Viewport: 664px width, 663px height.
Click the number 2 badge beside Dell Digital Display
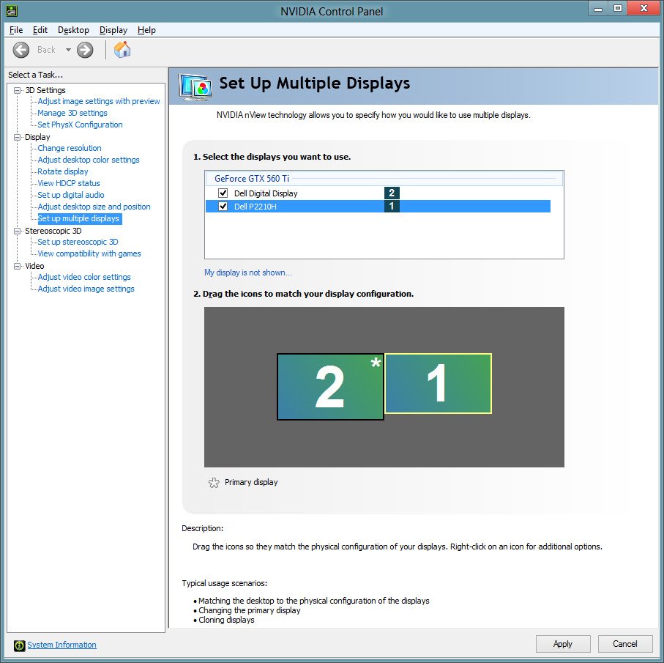392,193
